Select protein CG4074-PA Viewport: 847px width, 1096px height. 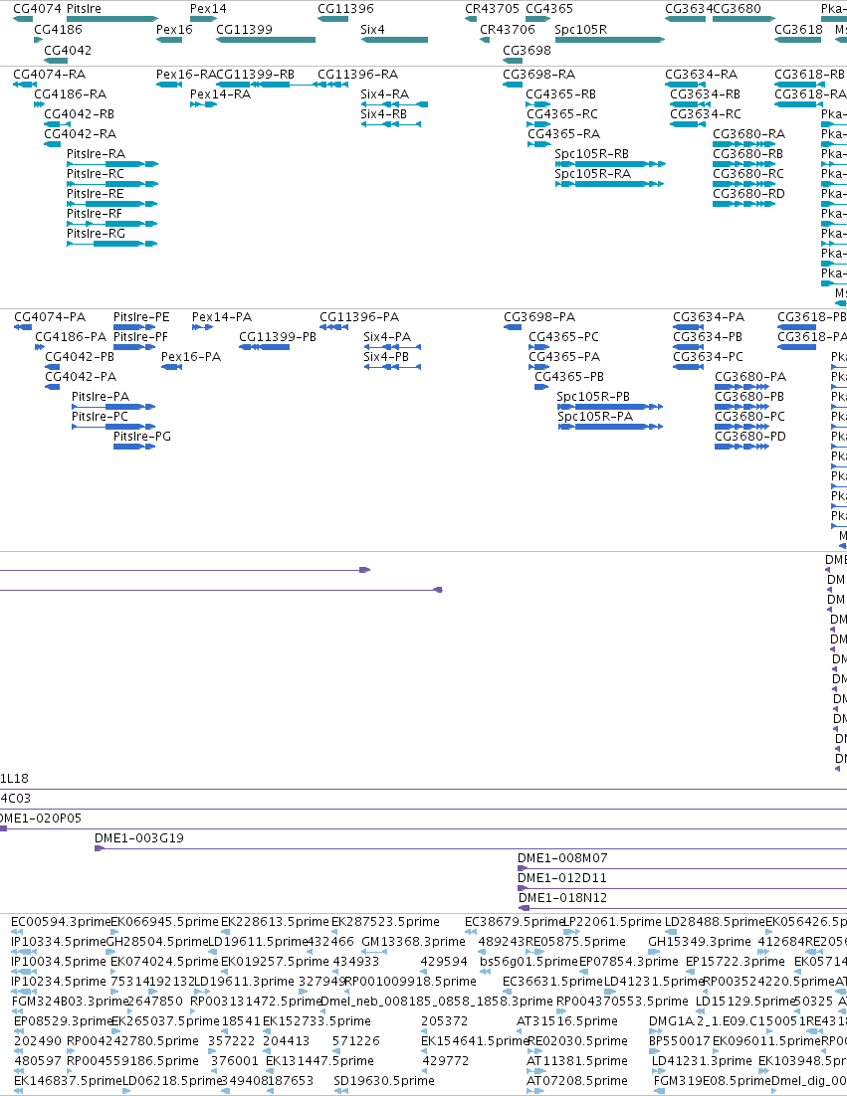click(x=50, y=316)
